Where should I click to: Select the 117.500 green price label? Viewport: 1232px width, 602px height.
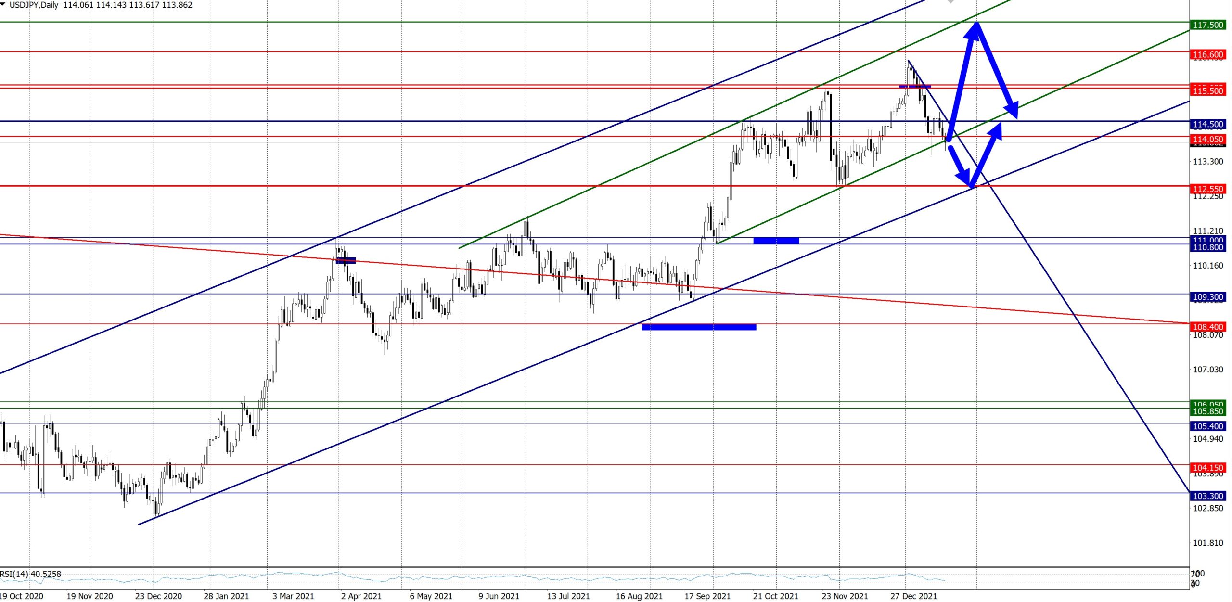pyautogui.click(x=1207, y=25)
